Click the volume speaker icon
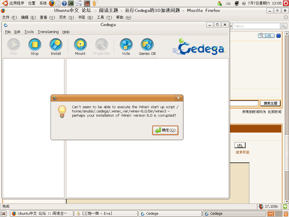The image size is (289, 217). (x=244, y=3)
